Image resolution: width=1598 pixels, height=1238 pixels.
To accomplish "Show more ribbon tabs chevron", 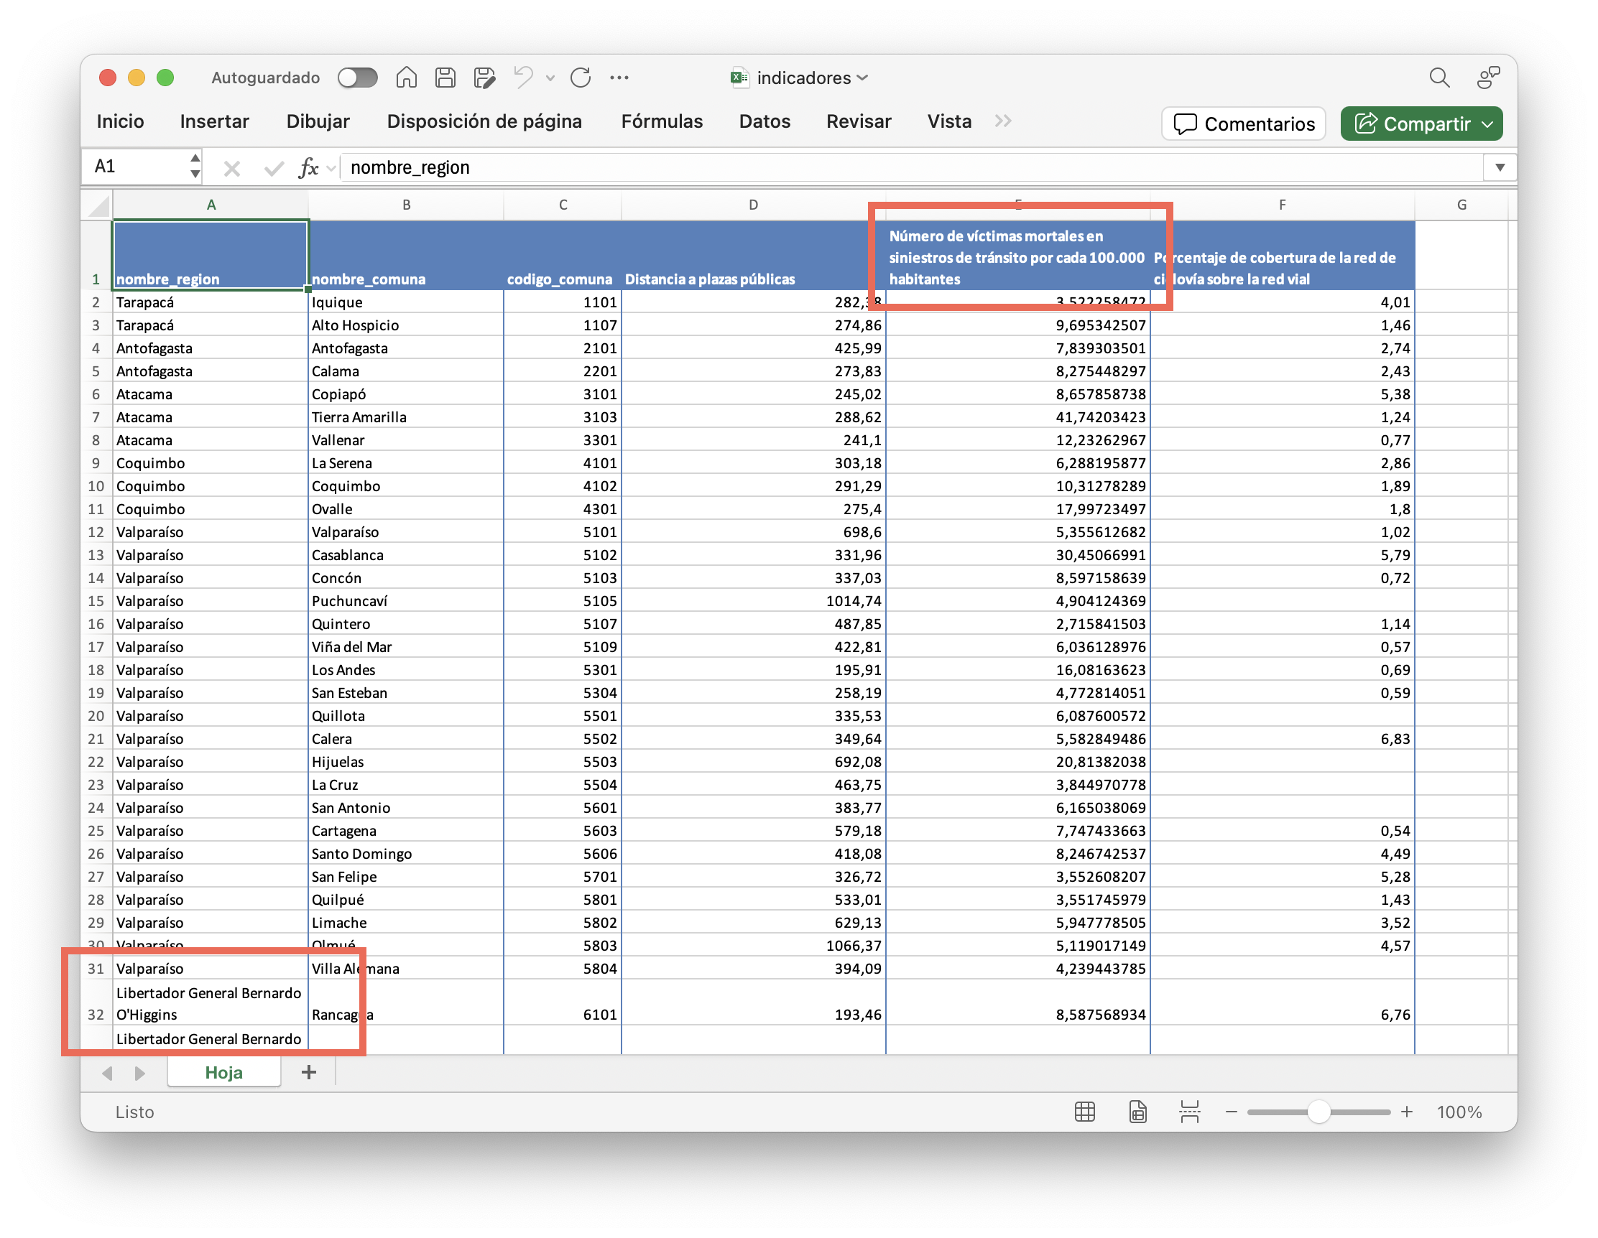I will tap(1003, 121).
